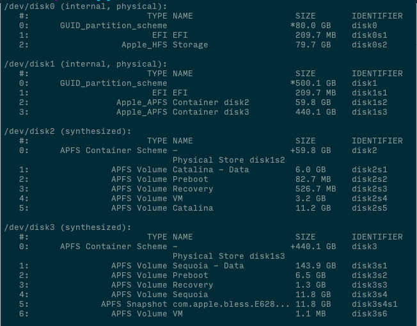Click the Sequoia volume on disk3s4 row
Viewport: 417px width, 326px height.
pyautogui.click(x=190, y=295)
